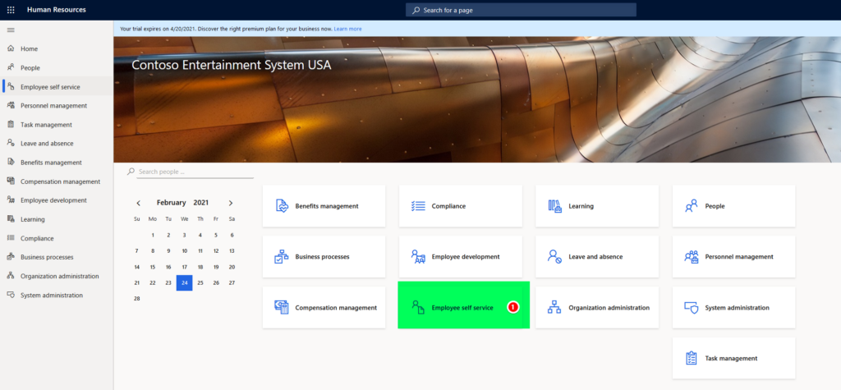Go to previous month in calendar
Image resolution: width=841 pixels, height=390 pixels.
click(x=138, y=203)
